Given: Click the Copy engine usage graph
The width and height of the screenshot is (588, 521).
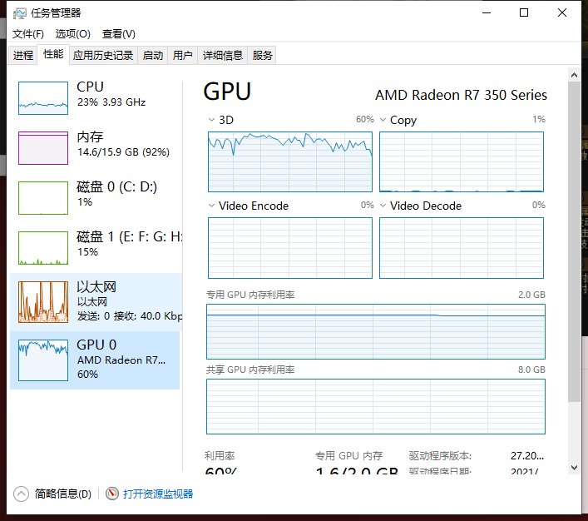Looking at the screenshot, I should [462, 161].
